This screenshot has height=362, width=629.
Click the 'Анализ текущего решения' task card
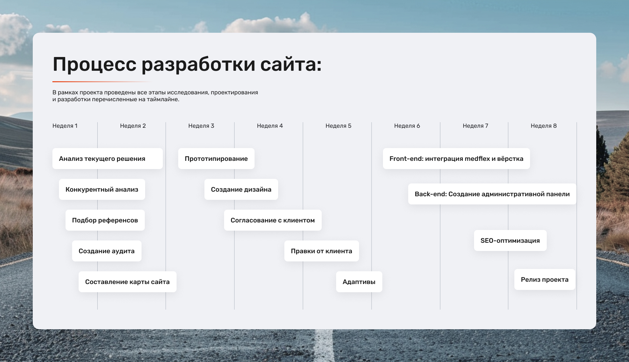pos(107,159)
